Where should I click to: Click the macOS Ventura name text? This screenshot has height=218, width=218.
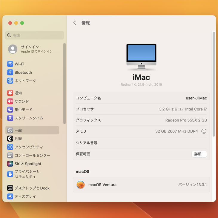pos(102,185)
